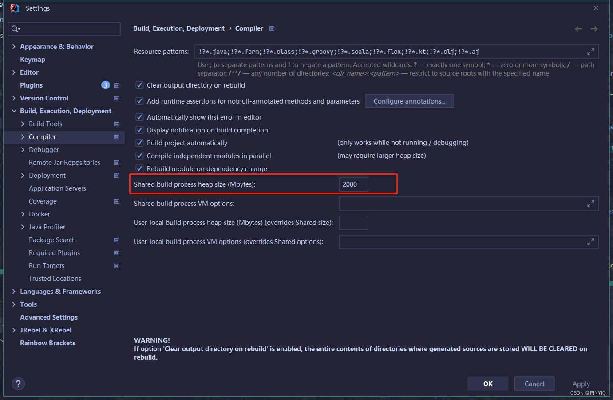Screen dimensions: 613x400
Task: Click the OK button
Action: (x=487, y=384)
